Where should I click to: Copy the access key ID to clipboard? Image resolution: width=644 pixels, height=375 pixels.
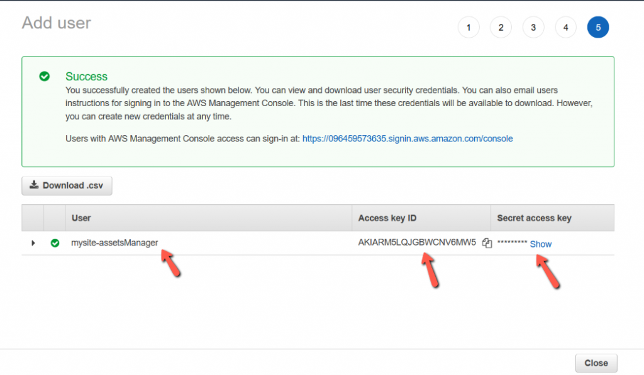coord(487,243)
